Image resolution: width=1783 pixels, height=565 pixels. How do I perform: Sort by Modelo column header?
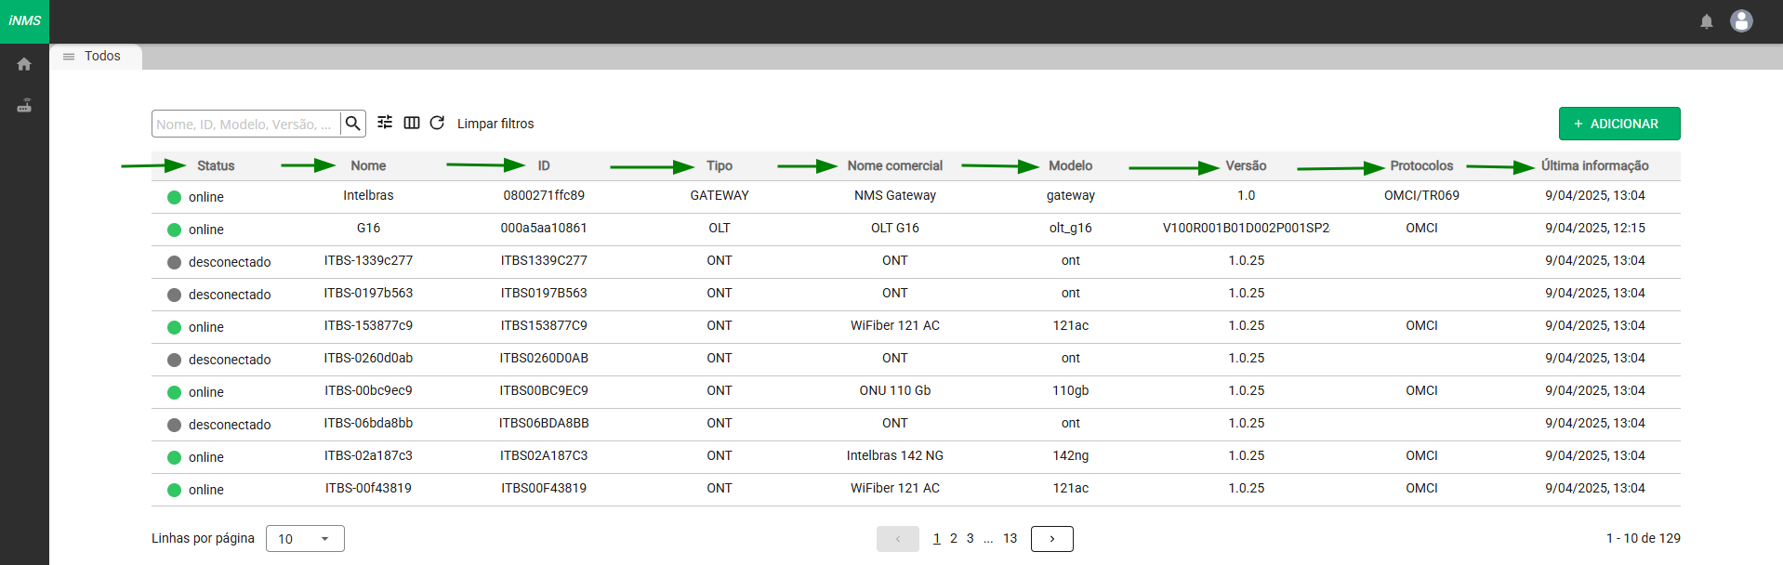[1071, 165]
